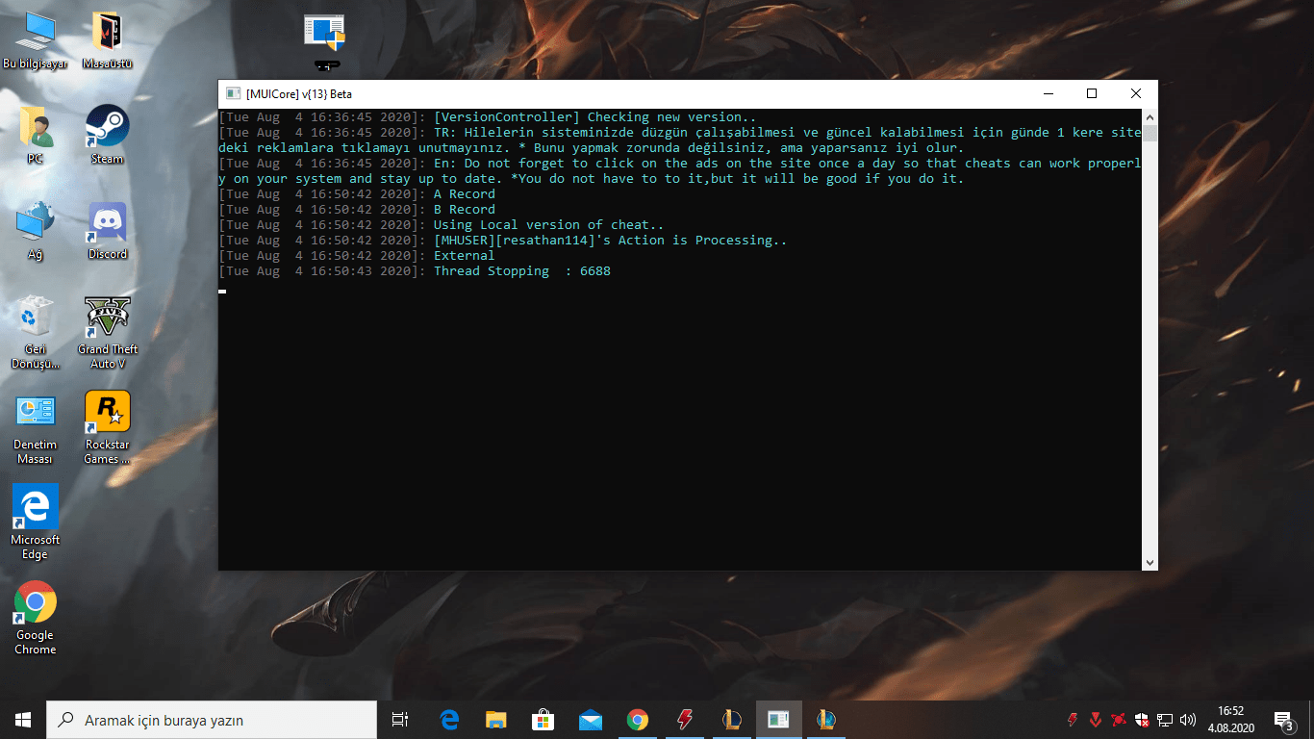1314x739 pixels.
Task: Open File Explorer from the taskbar
Action: (x=496, y=720)
